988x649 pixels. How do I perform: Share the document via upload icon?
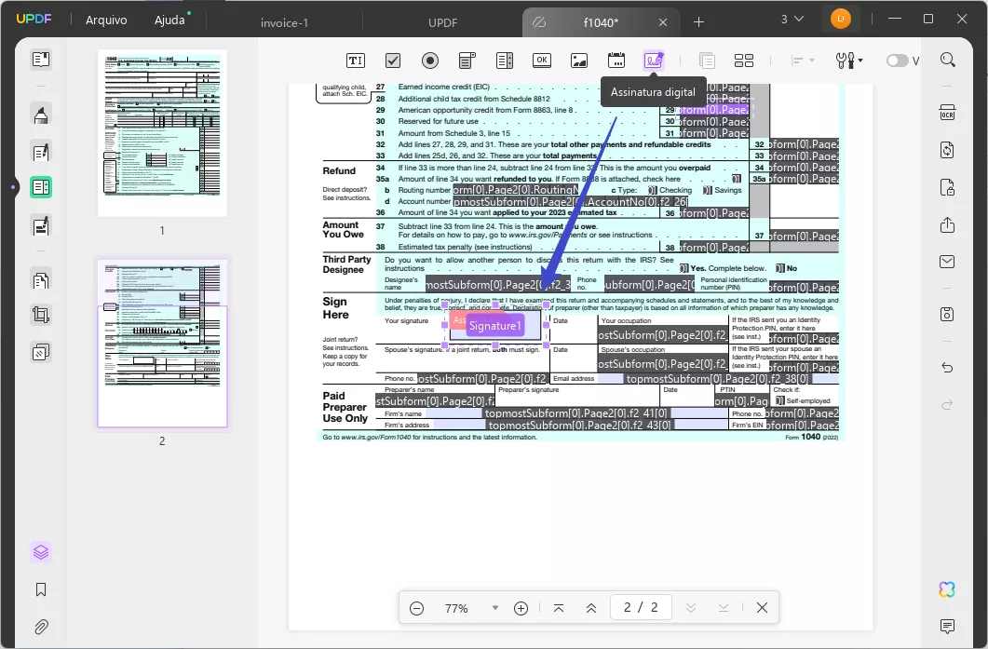tap(947, 225)
